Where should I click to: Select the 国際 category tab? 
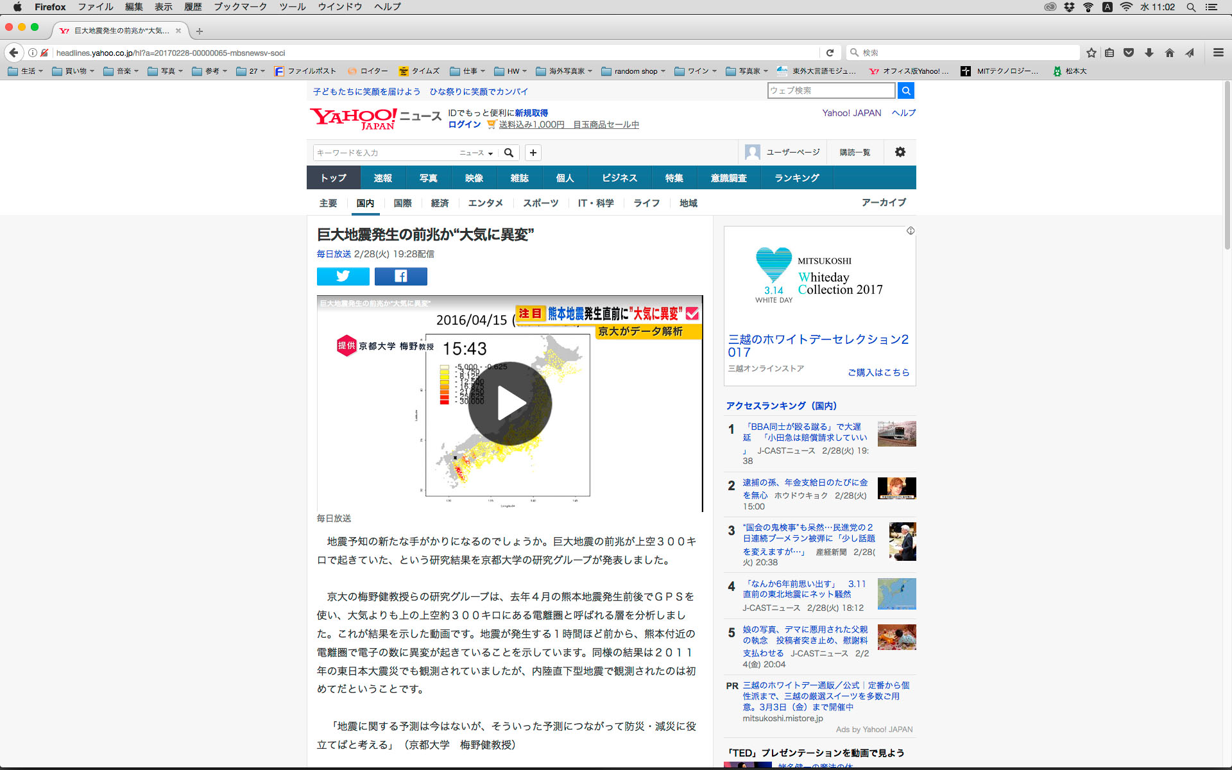point(402,203)
